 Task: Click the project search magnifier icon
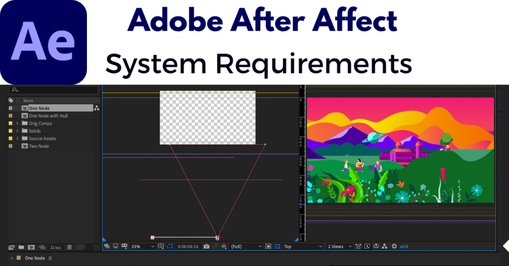pyautogui.click(x=14, y=90)
